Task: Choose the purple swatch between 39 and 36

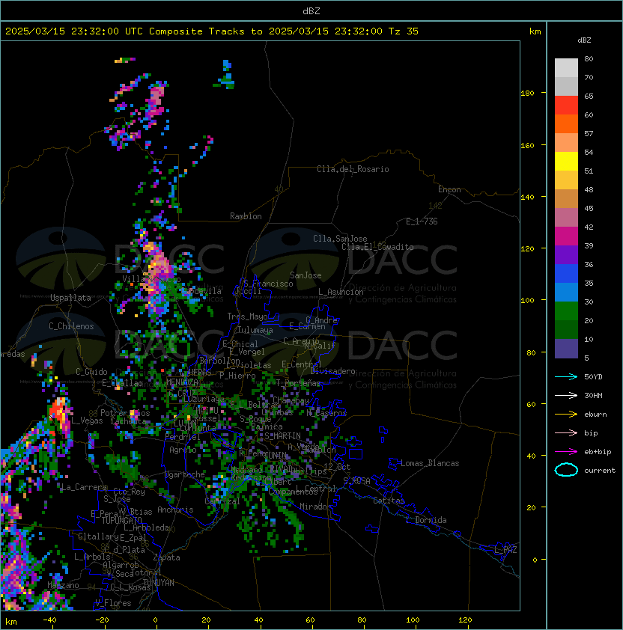Action: click(x=566, y=254)
